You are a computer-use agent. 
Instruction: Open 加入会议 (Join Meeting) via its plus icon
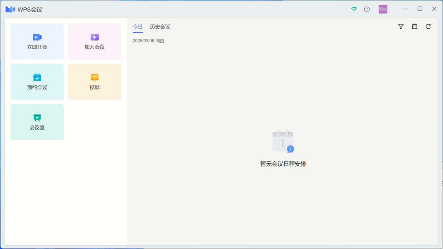coord(94,37)
